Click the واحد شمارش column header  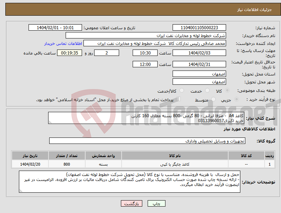[103, 156]
